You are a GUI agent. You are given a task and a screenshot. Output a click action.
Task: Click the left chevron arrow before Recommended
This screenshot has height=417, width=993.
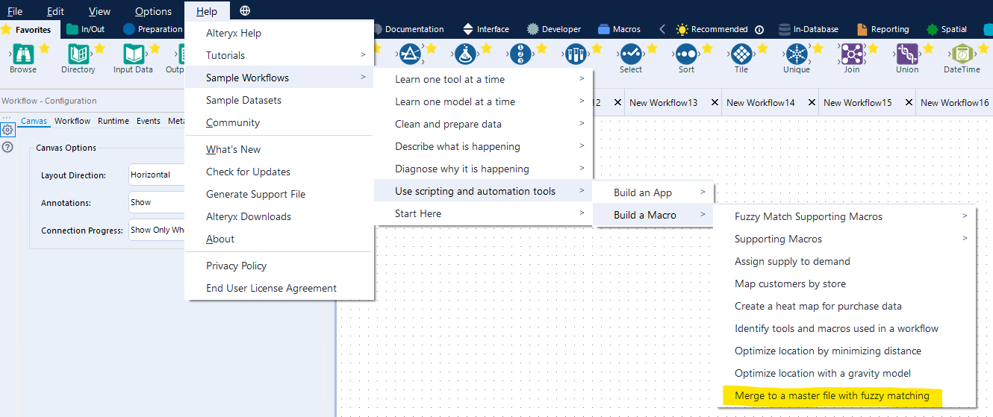point(662,29)
